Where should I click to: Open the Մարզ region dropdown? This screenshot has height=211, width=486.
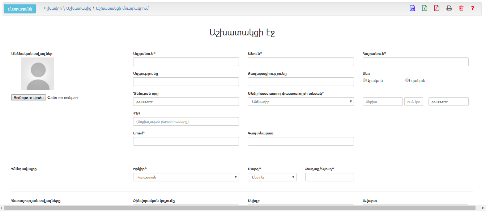272,177
